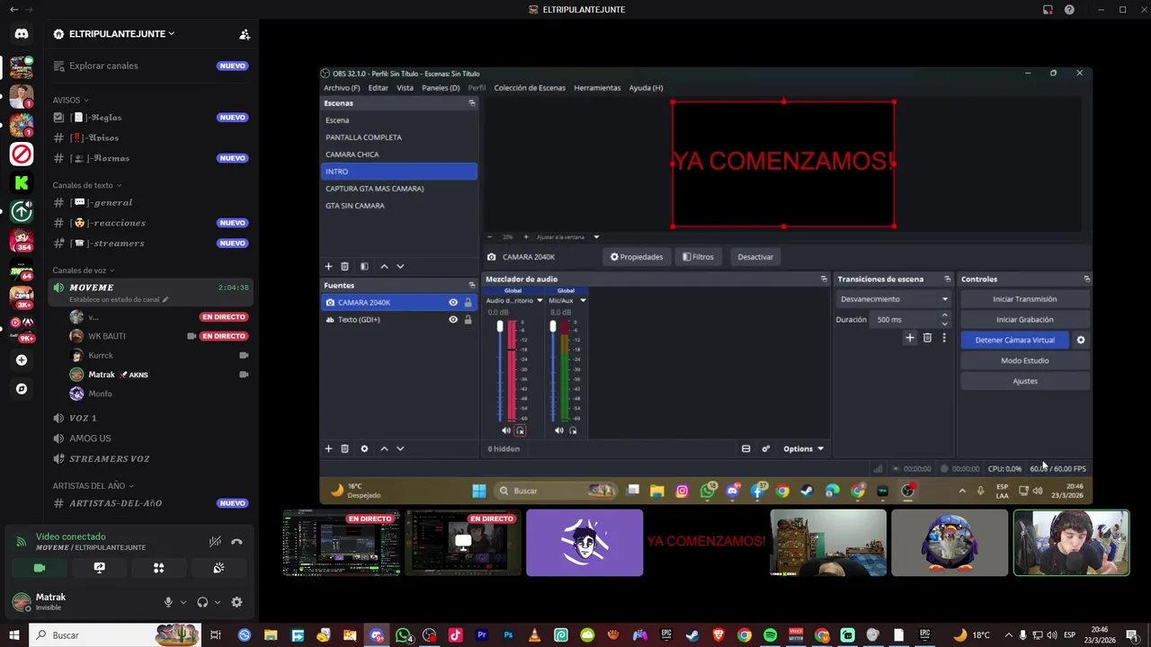Click Iniciar Grabación button
The image size is (1151, 647).
(x=1025, y=319)
